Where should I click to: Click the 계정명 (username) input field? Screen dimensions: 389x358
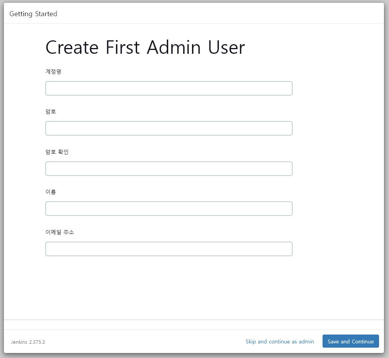pos(169,88)
